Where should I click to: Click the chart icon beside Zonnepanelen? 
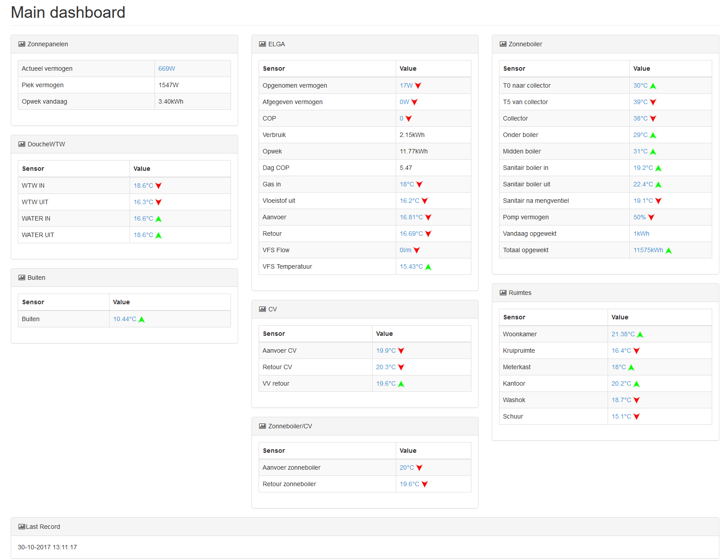21,44
